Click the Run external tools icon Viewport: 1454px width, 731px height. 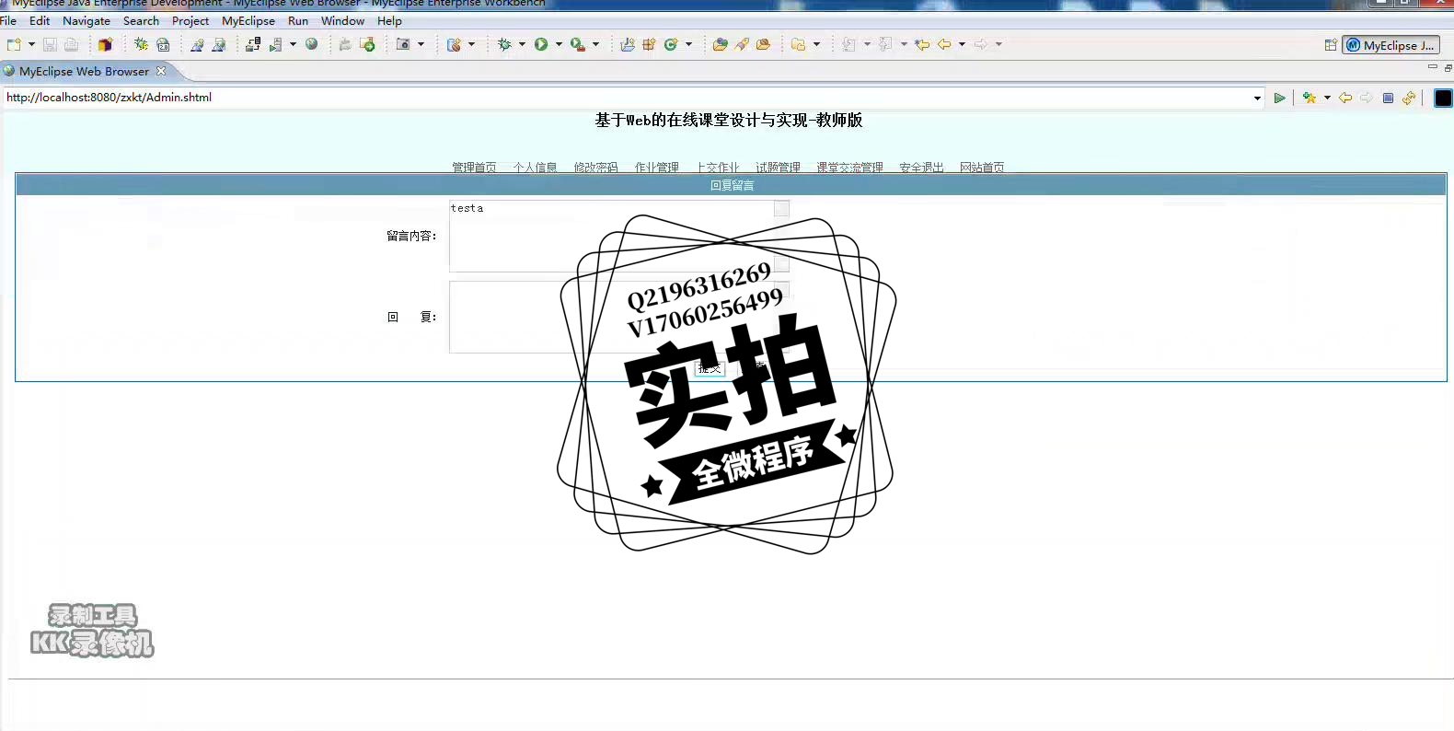click(x=578, y=44)
